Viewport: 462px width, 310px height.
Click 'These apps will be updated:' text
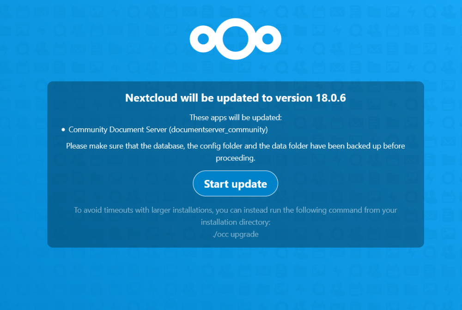click(x=236, y=117)
